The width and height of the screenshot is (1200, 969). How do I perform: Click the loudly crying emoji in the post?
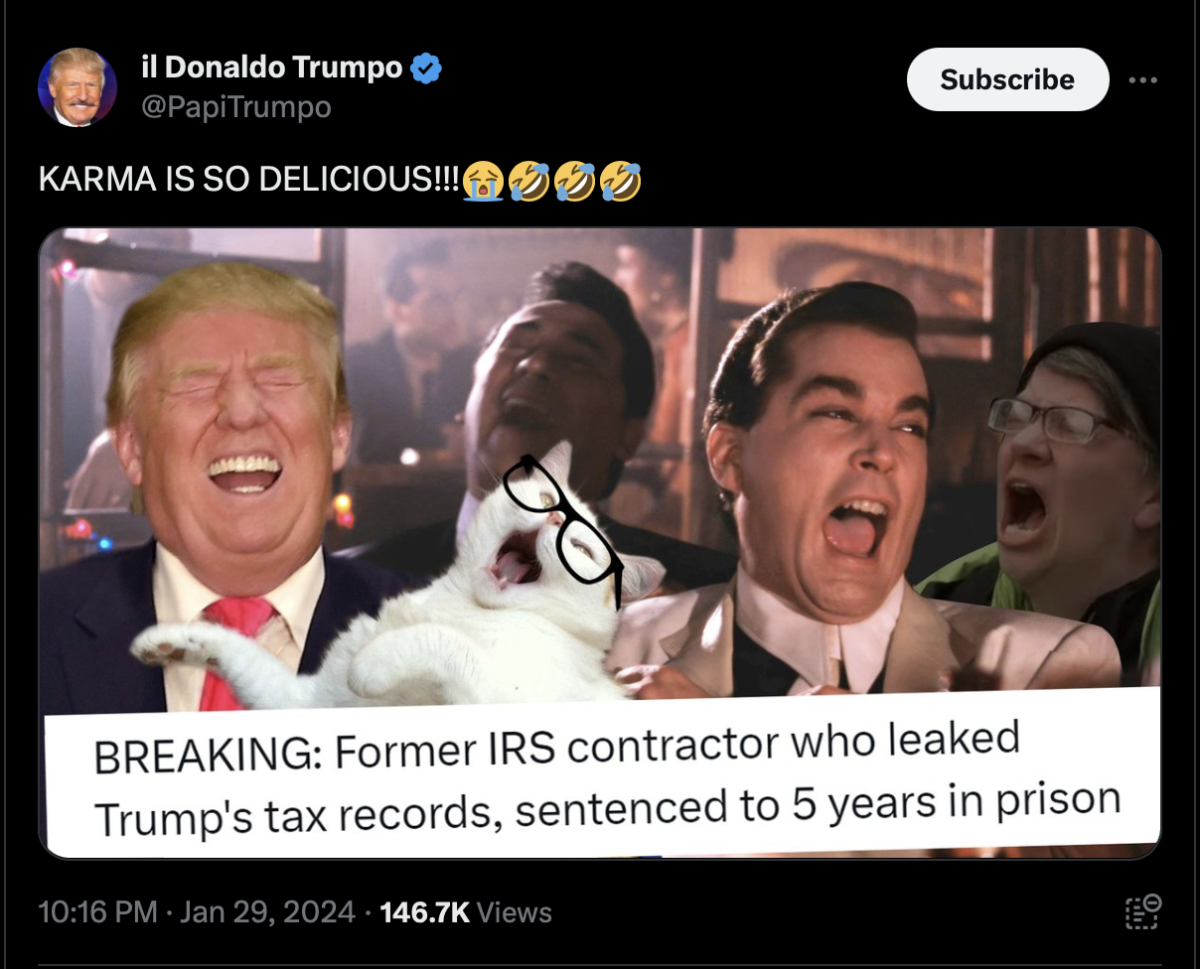coord(483,180)
